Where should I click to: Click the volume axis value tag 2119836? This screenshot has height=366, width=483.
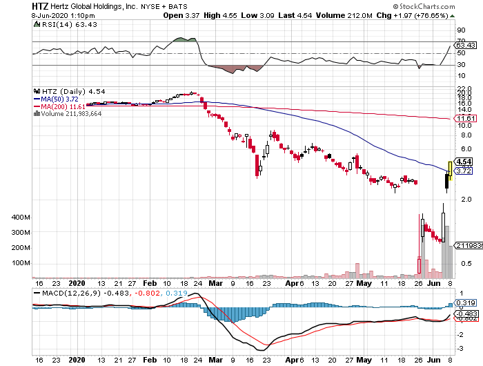469,245
